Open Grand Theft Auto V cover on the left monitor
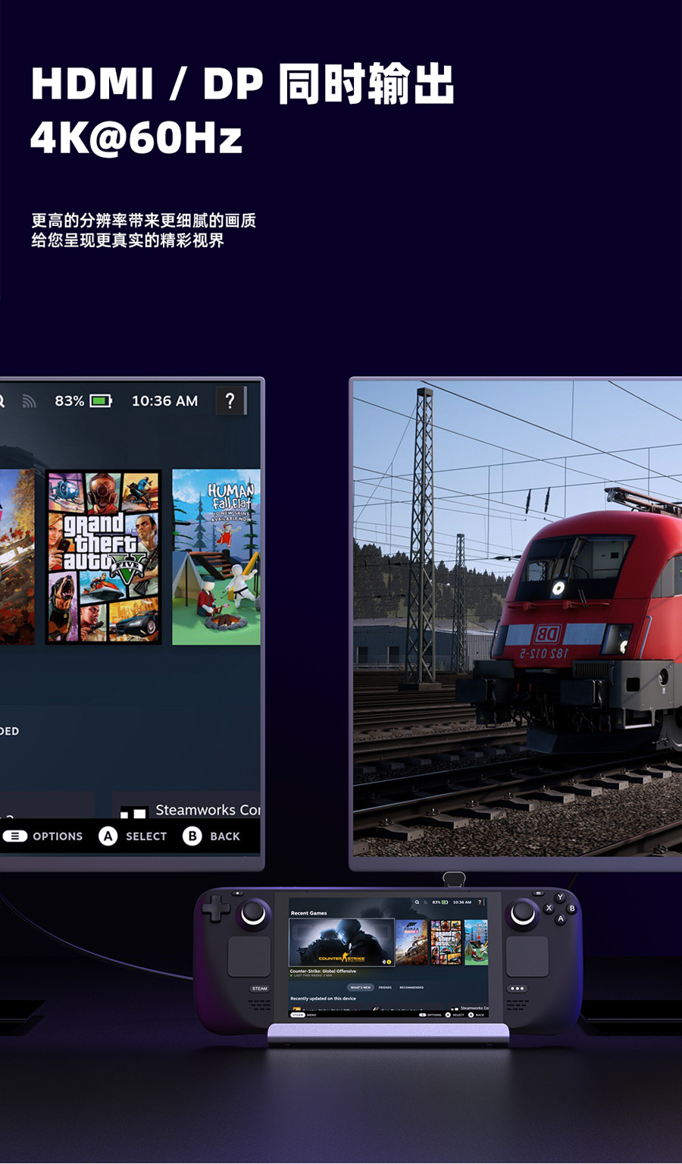Viewport: 682px width, 1164px height. [x=104, y=557]
